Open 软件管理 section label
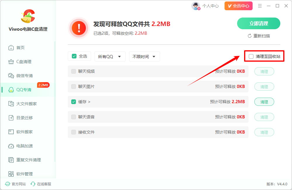Screen dimensions: 292x190 click(x=25, y=174)
